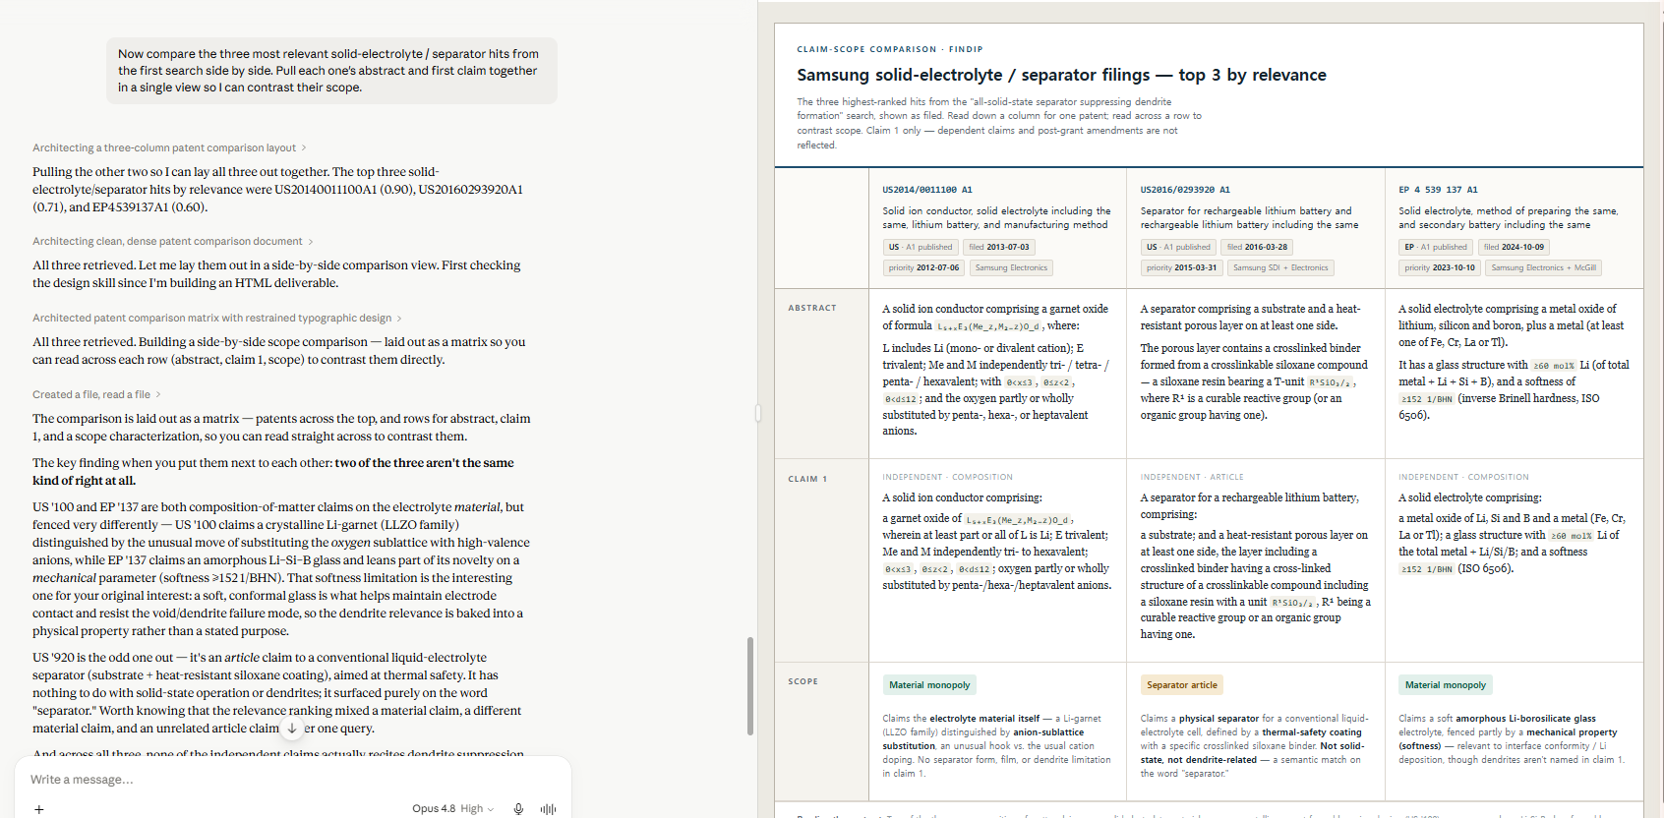The height and width of the screenshot is (818, 1664).
Task: Click the scroll-to-bottom arrow button
Action: [x=292, y=729]
